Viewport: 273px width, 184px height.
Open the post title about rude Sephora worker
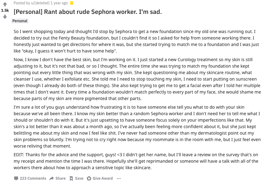point(88,12)
